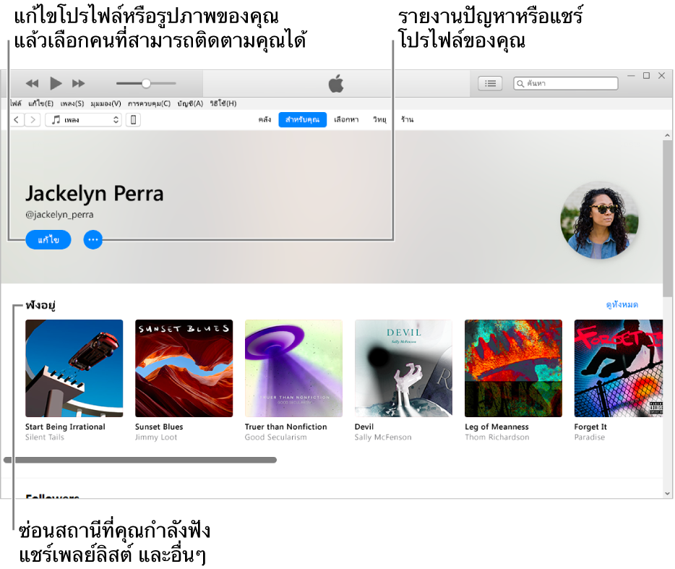This screenshot has height=569, width=675.
Task: Click the Play button
Action: click(x=56, y=83)
